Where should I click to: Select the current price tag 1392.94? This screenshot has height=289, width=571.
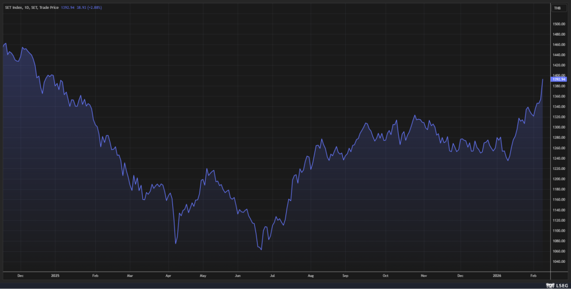(x=558, y=80)
